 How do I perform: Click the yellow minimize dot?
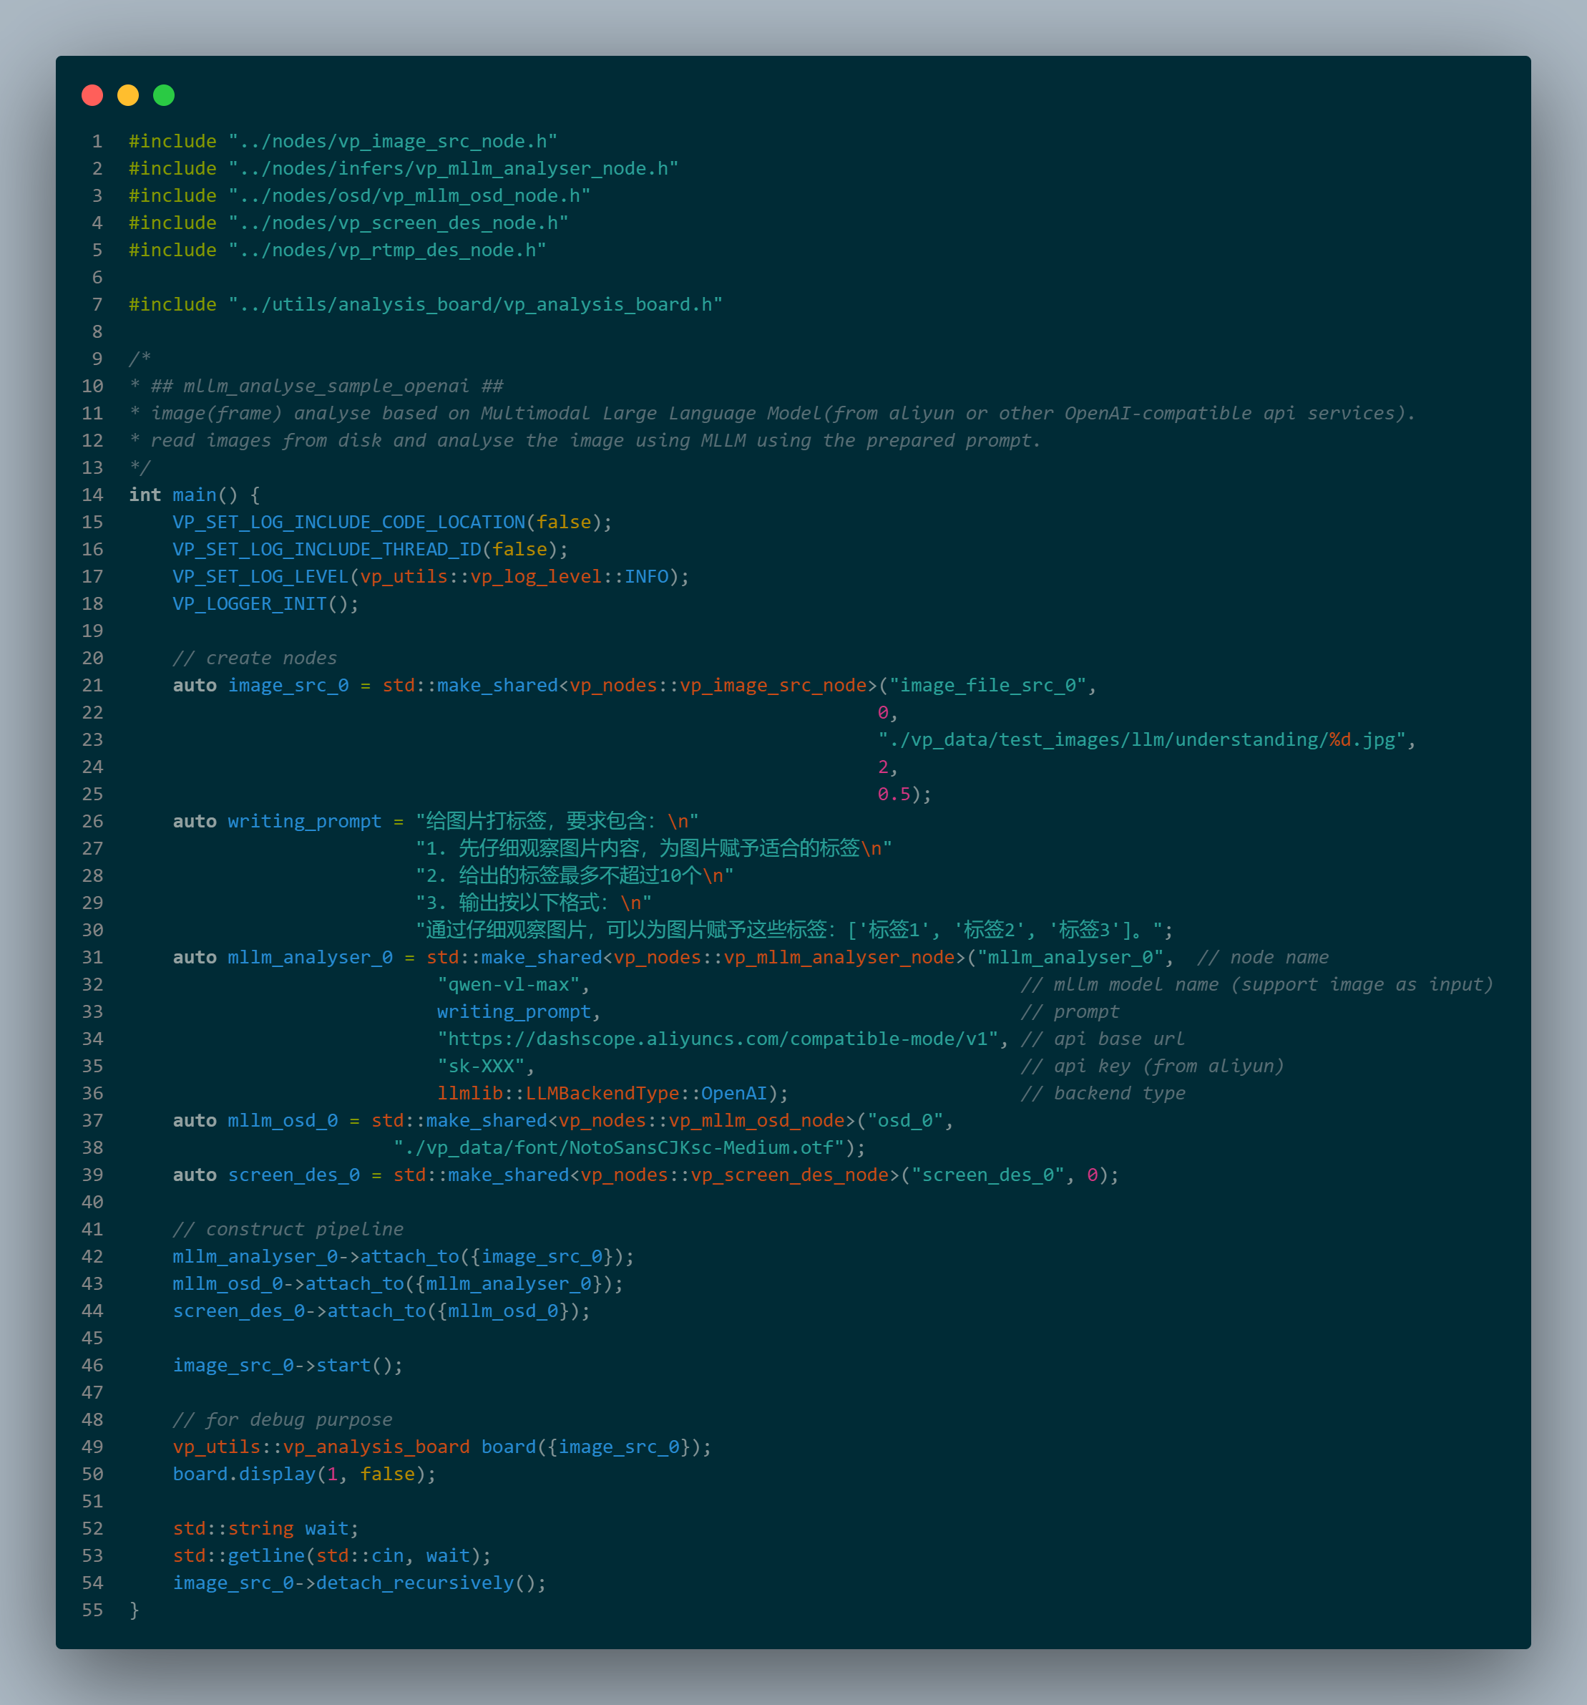pyautogui.click(x=128, y=95)
